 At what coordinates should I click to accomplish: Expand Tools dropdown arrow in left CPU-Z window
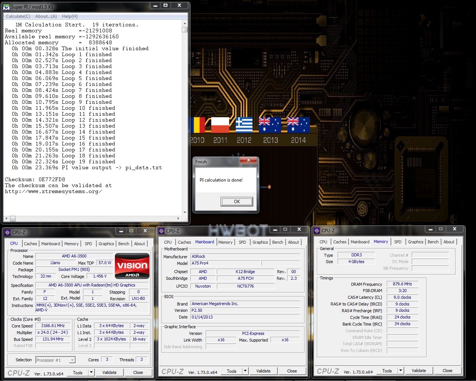(91, 372)
